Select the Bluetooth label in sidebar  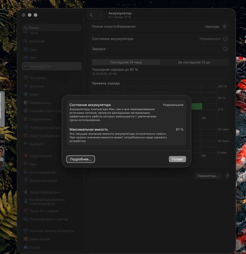click(x=37, y=41)
